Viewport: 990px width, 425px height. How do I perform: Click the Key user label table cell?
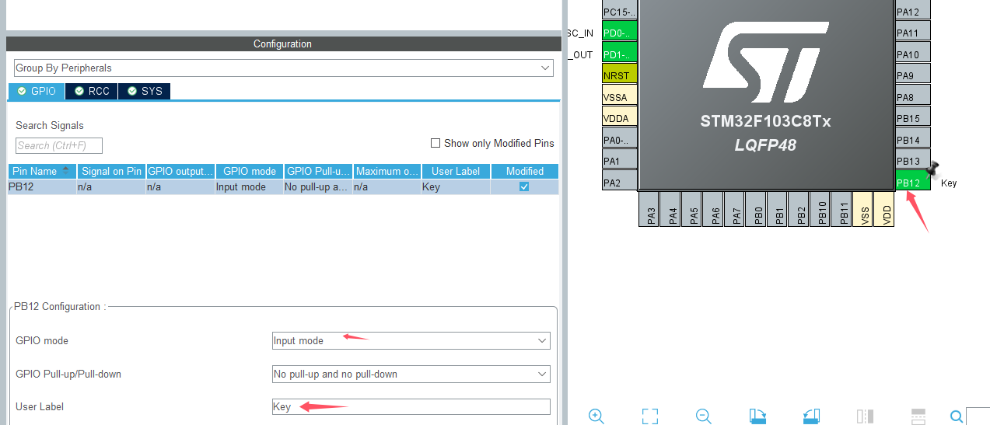(x=456, y=187)
